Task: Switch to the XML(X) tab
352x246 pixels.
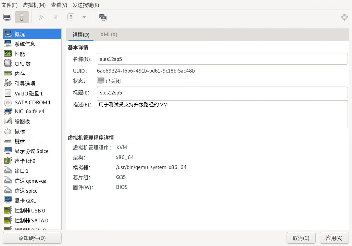Action: click(x=109, y=35)
